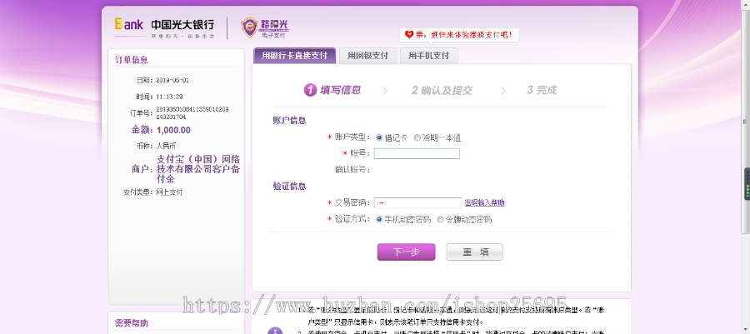This screenshot has width=750, height=334.
Task: Click the order number text
Action: coord(192,112)
